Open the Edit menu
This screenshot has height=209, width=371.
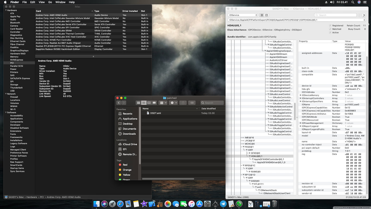(33, 2)
